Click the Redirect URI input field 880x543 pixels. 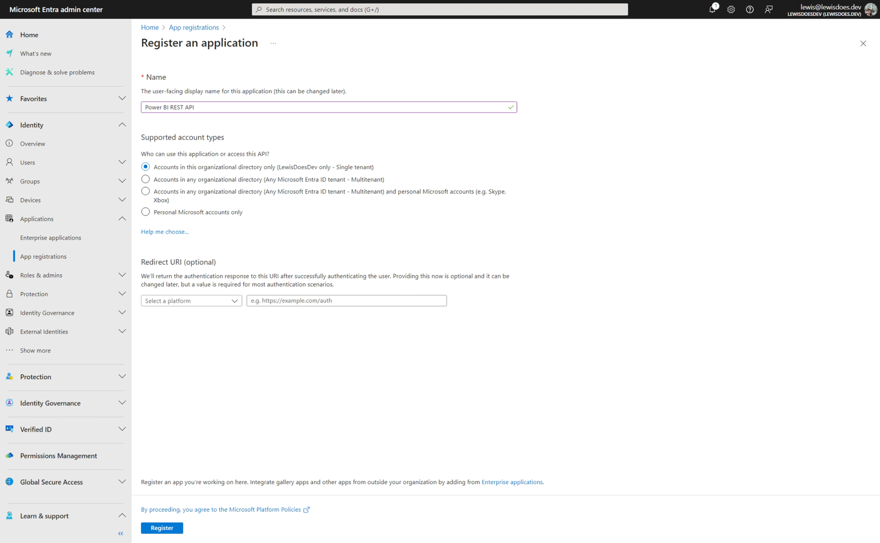[346, 301]
